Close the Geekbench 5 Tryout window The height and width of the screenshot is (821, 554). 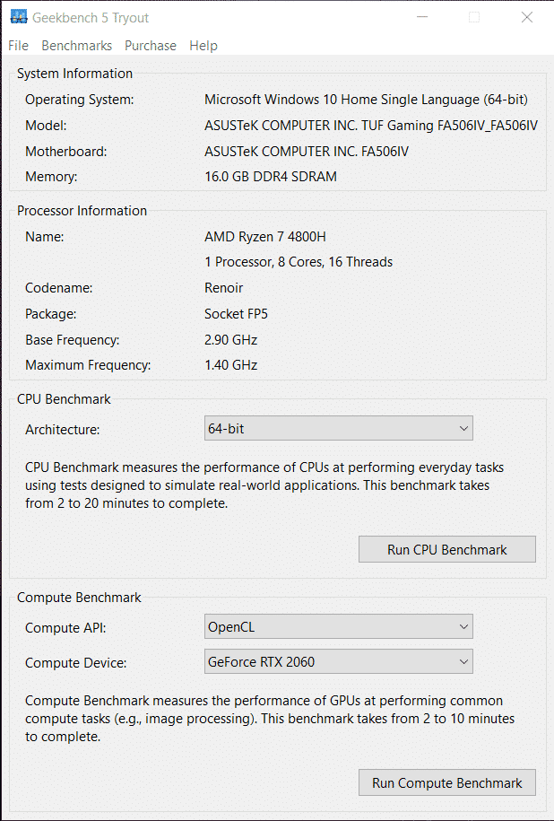[x=527, y=17]
